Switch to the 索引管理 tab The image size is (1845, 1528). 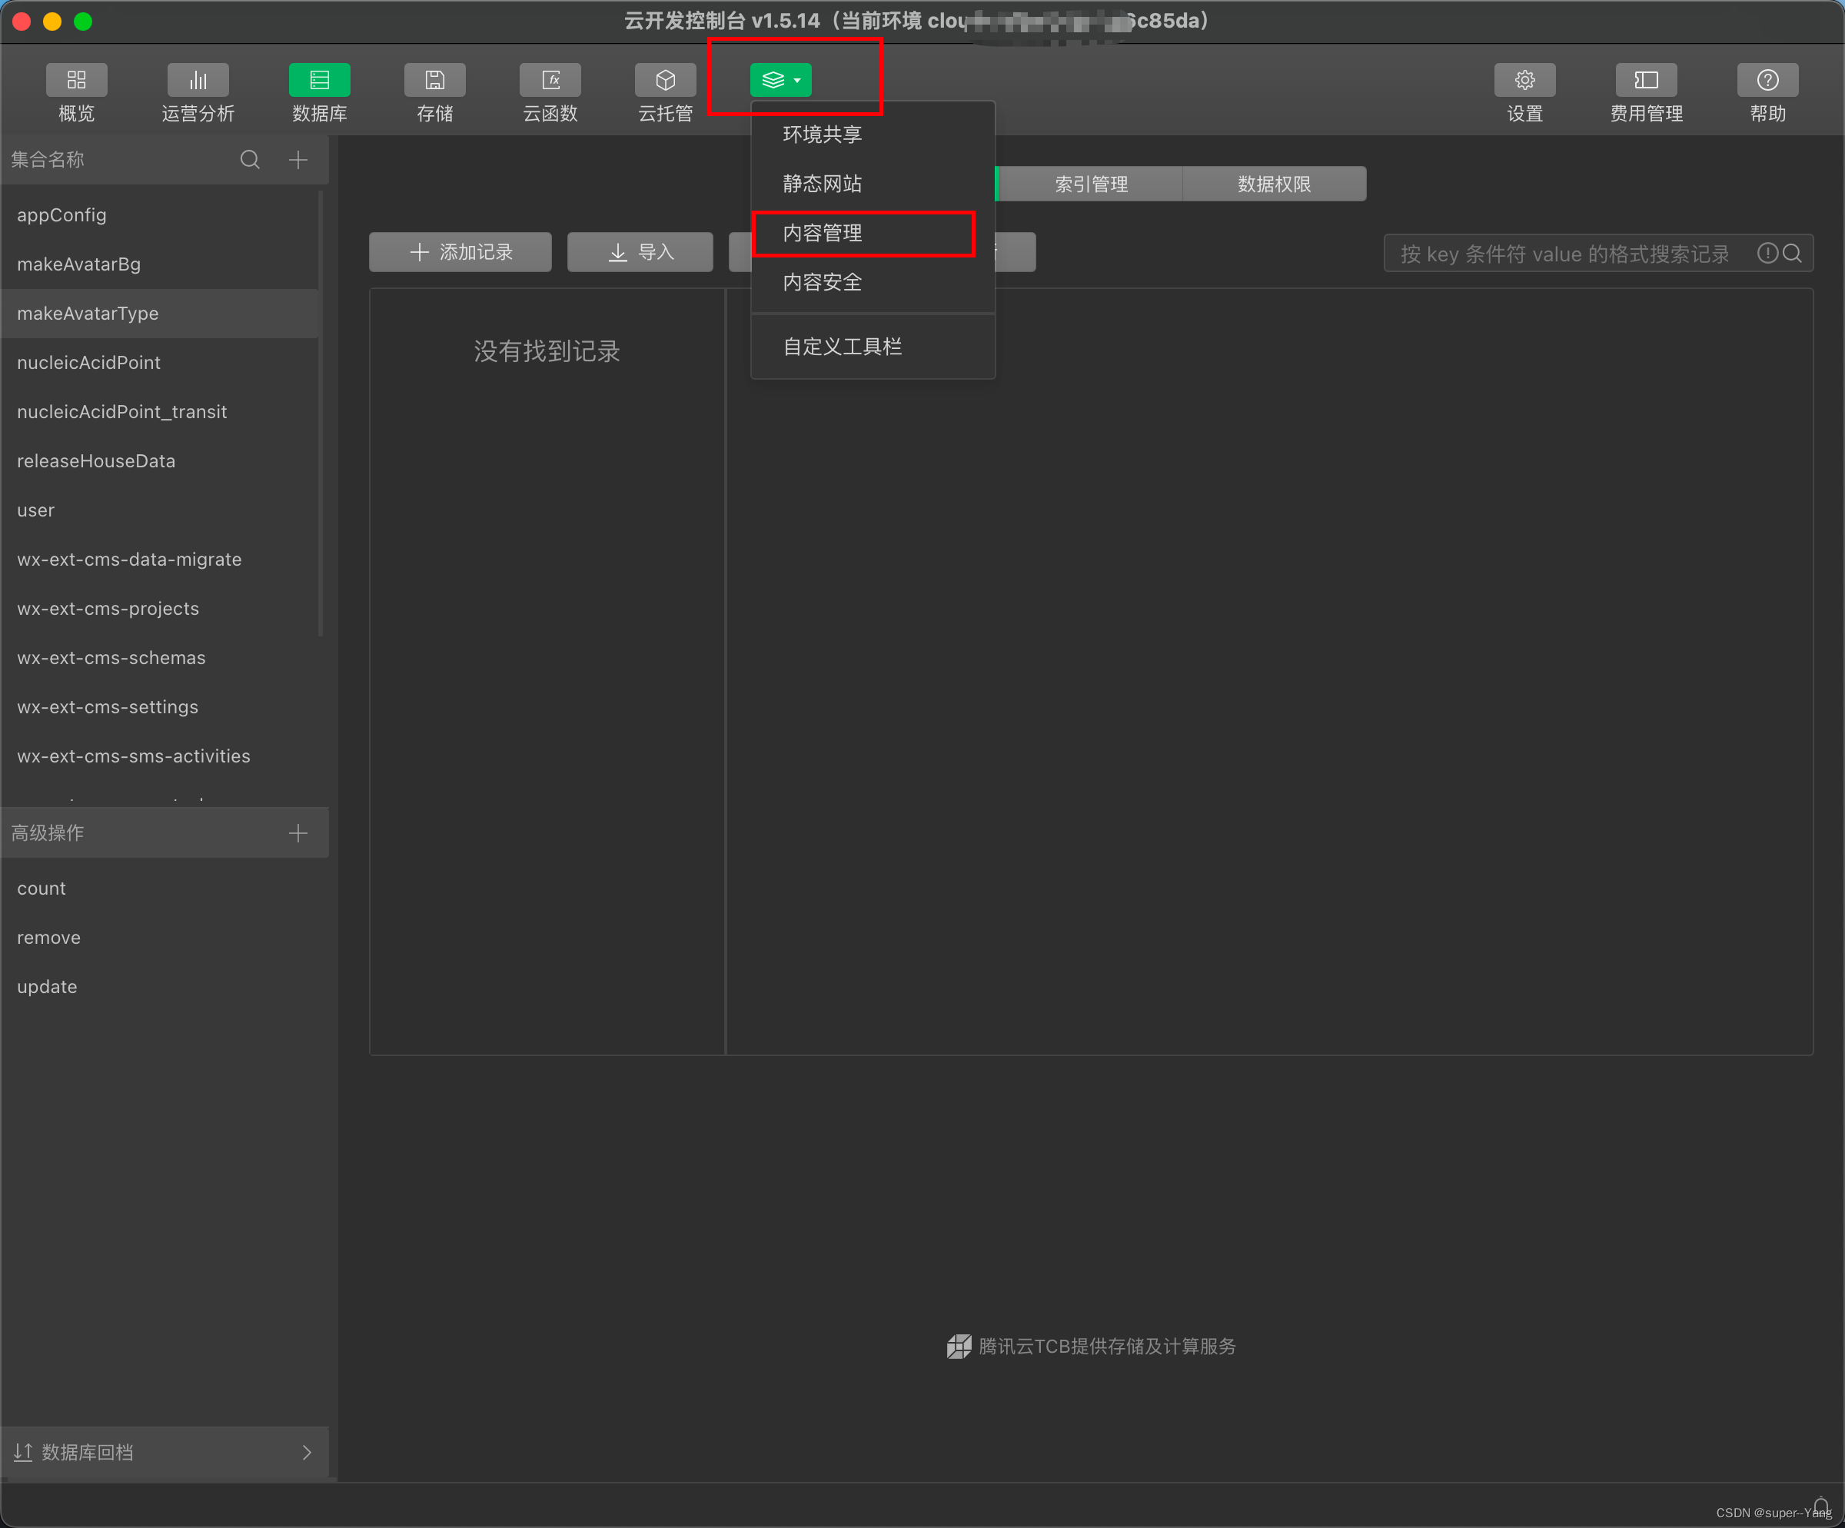point(1091,184)
